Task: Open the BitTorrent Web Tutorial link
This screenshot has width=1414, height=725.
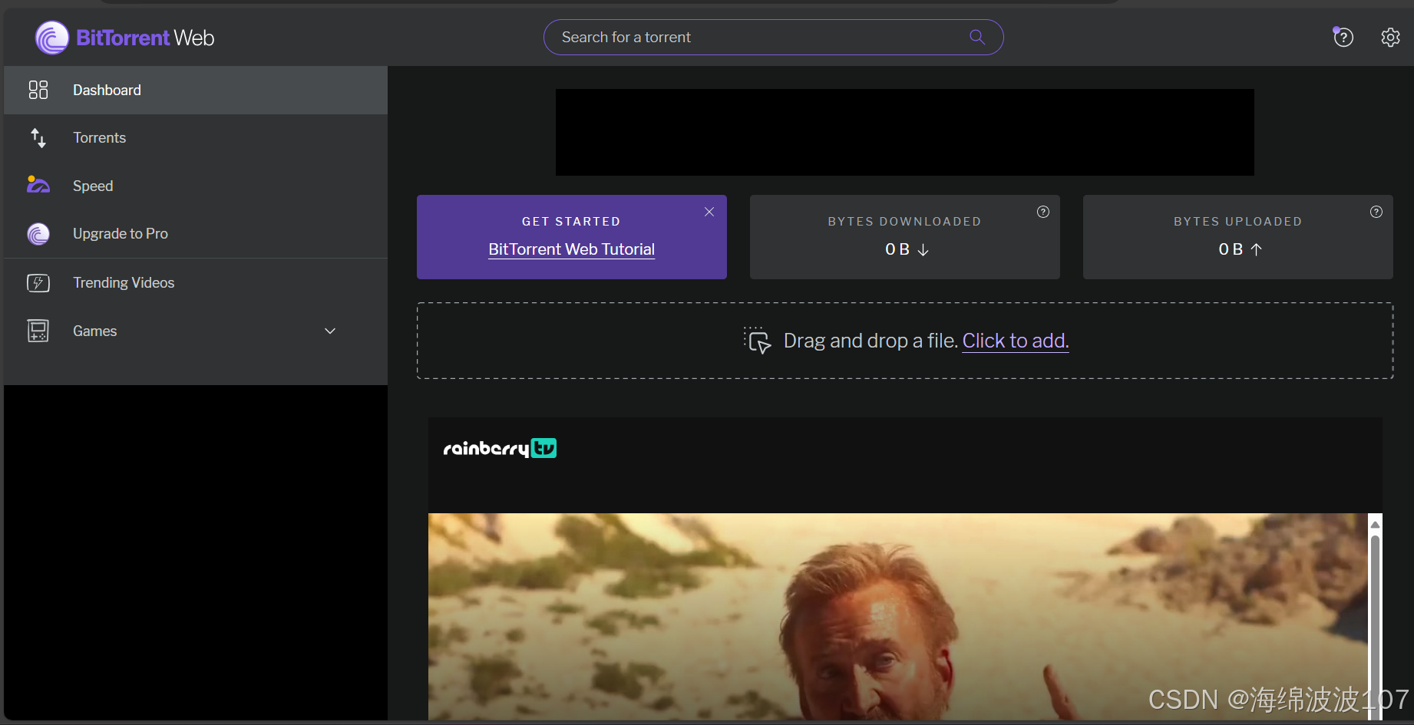Action: [x=571, y=249]
